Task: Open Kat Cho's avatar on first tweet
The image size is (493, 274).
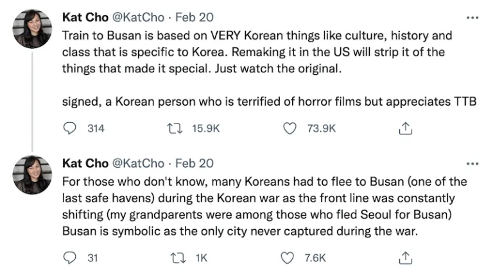Action: pos(31,29)
